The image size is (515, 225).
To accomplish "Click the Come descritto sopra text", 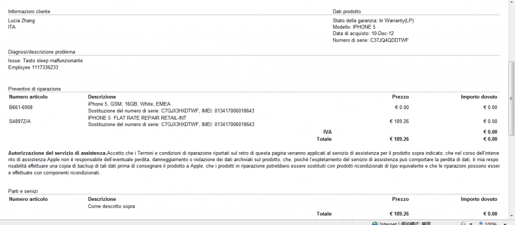I will [x=111, y=206].
